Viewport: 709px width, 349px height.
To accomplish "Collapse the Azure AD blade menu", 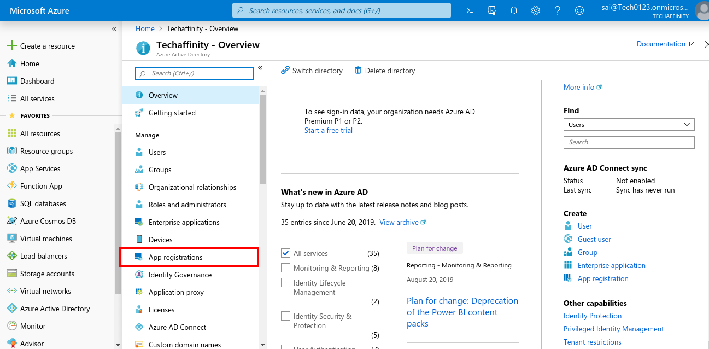I will (260, 68).
